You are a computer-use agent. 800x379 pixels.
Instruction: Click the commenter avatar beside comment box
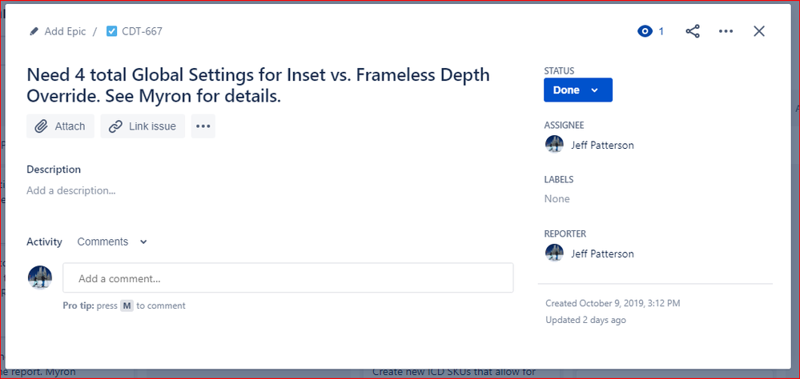click(40, 277)
